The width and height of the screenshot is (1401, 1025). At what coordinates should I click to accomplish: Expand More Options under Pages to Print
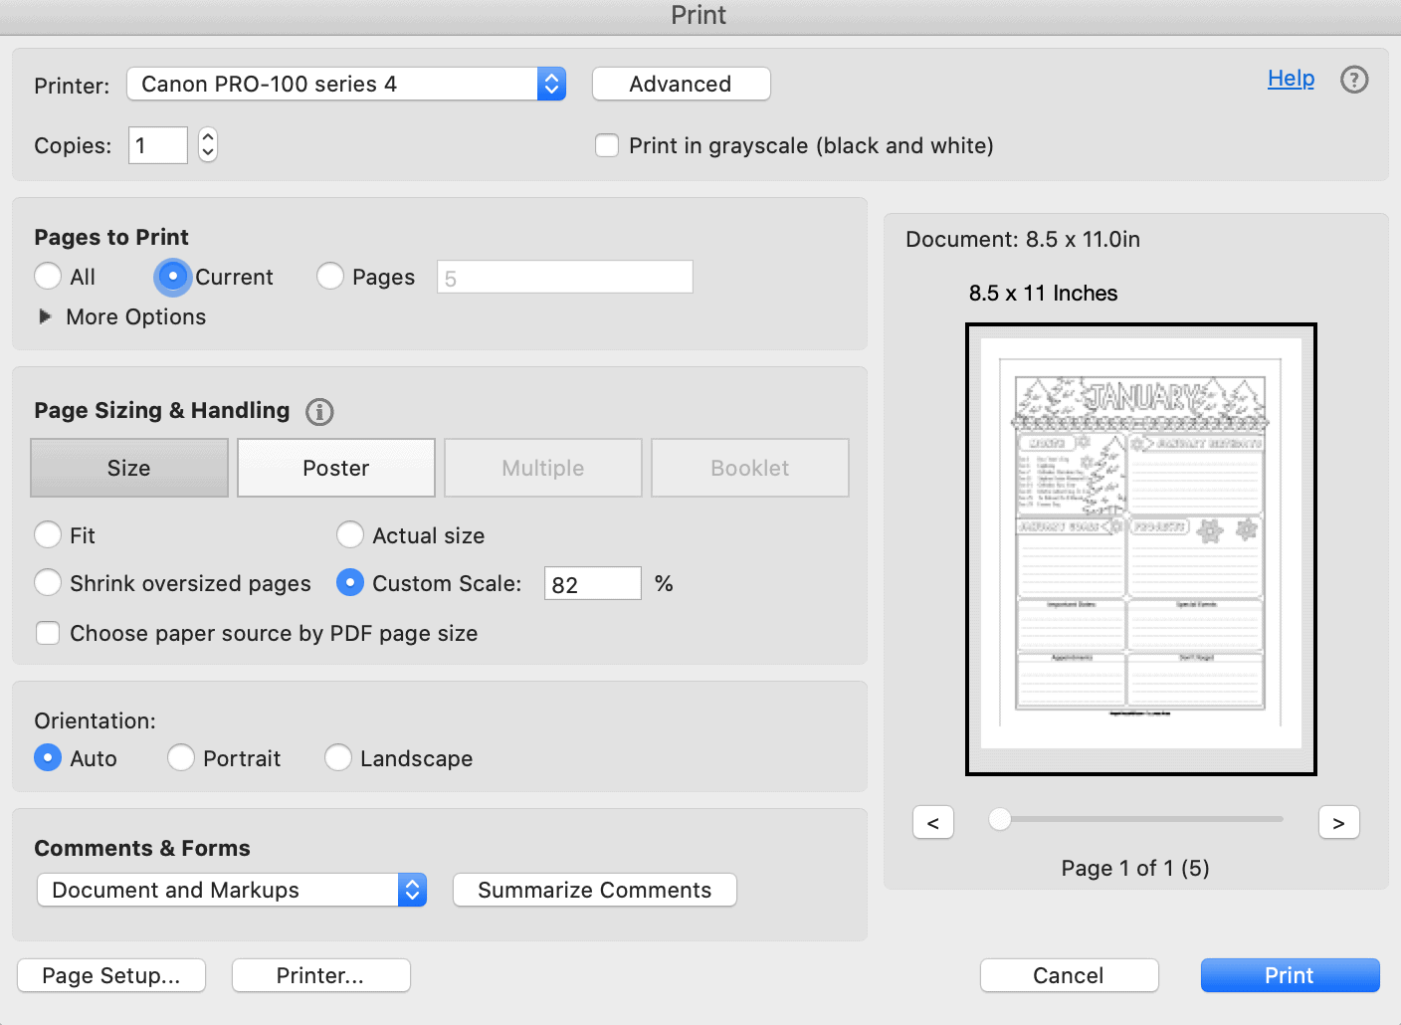click(x=46, y=316)
